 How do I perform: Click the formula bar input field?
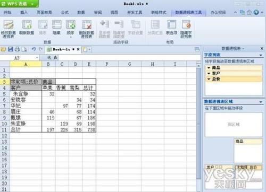(129, 58)
